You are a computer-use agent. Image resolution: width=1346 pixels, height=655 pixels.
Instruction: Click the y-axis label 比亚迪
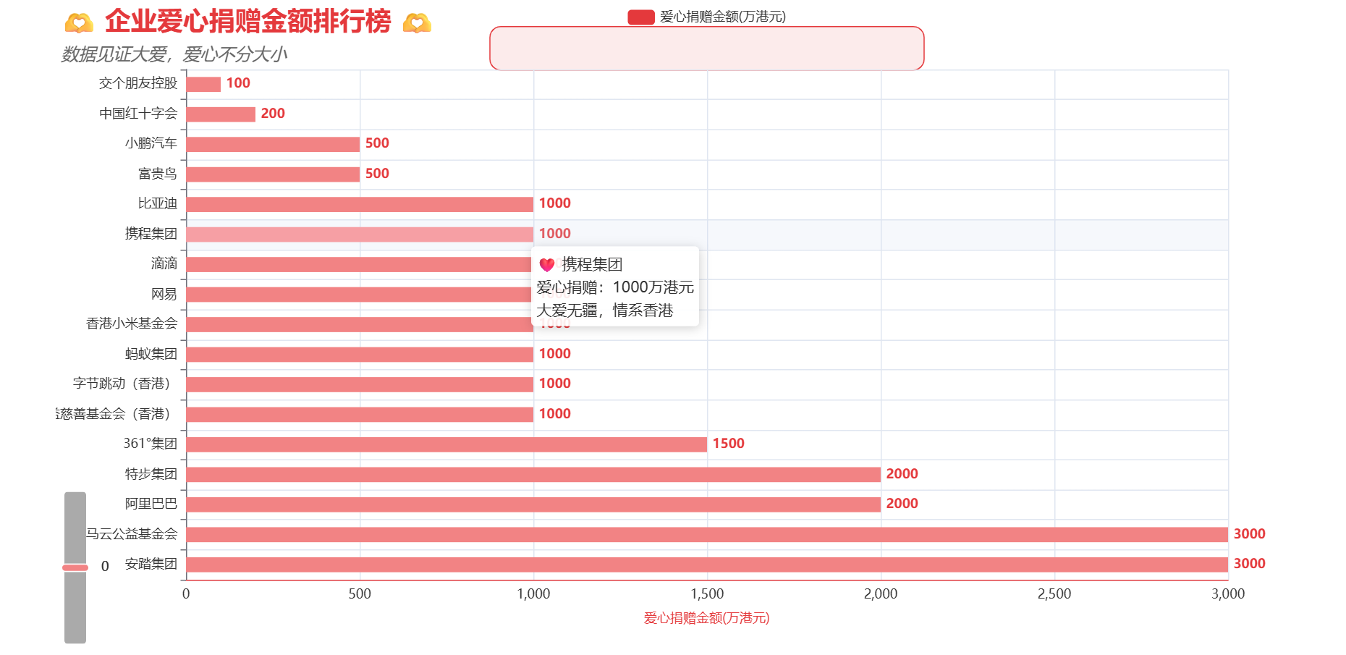(158, 203)
